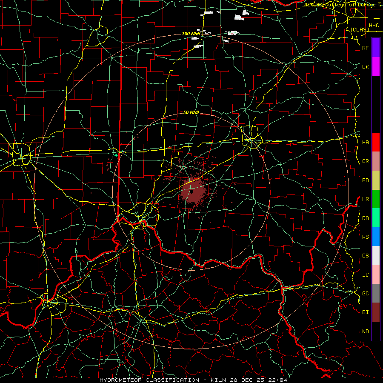Click the "HA" legend label
This screenshot has width=383, height=383.
pos(365,143)
